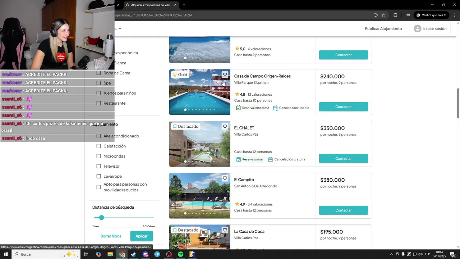Click the volume icon in system tray
The image size is (460, 259).
(420, 254)
